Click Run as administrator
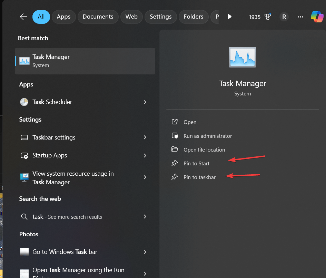Screen dimensions: 326x278 (208, 136)
